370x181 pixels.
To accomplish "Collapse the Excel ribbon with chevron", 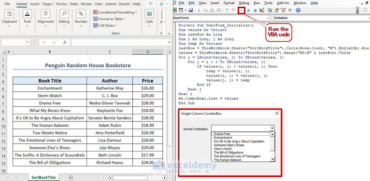I will click(x=169, y=33).
